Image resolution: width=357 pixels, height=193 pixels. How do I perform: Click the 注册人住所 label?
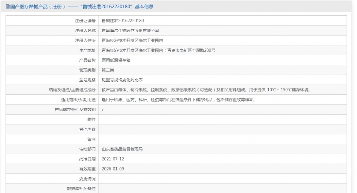(85, 40)
